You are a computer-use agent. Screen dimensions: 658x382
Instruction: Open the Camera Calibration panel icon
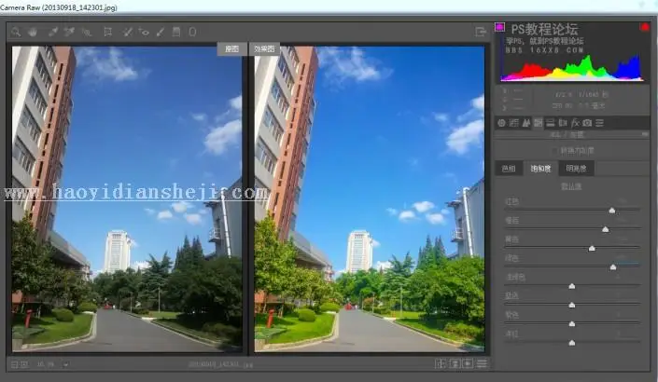point(587,123)
